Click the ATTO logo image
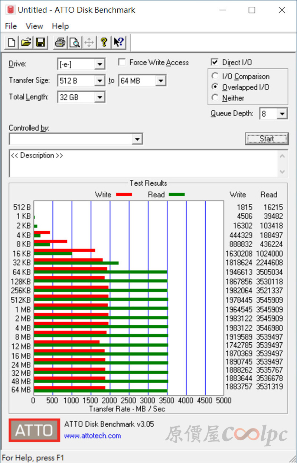This screenshot has width=297, height=463. click(x=34, y=430)
